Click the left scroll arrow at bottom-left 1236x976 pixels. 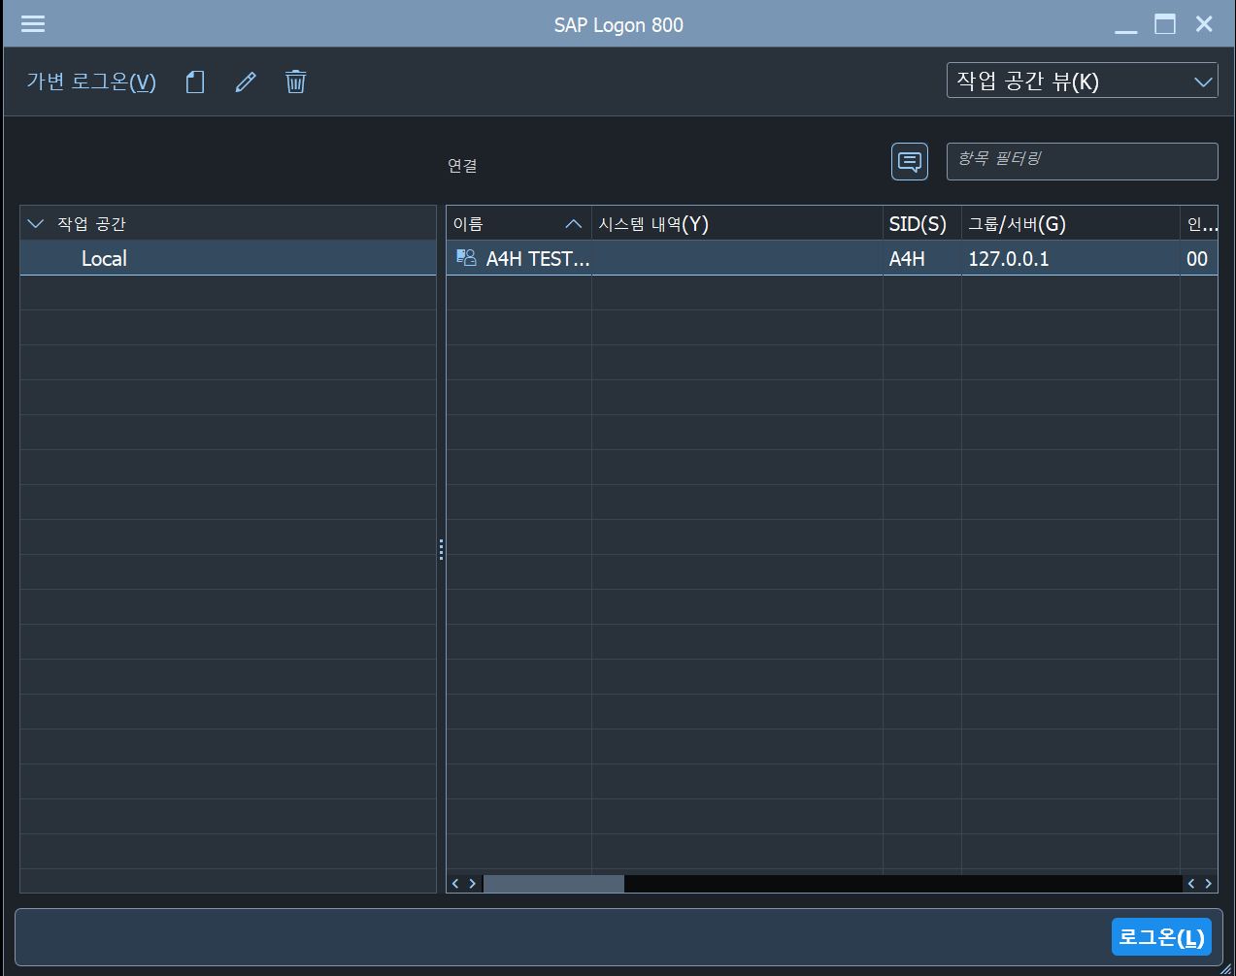click(455, 884)
